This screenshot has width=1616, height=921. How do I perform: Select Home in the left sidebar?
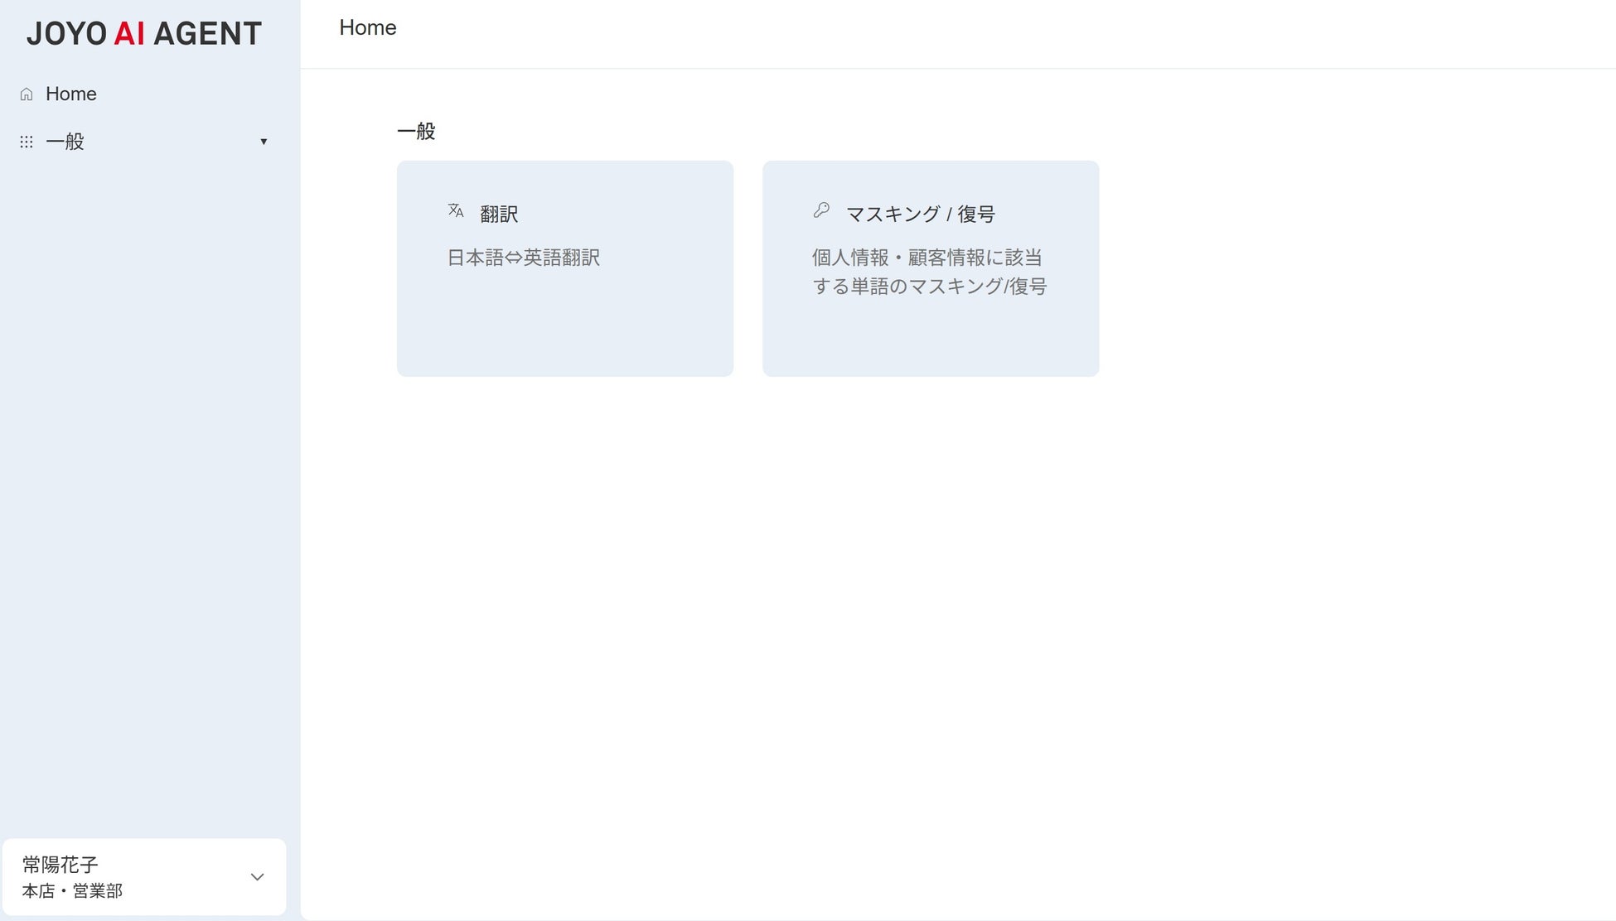point(70,94)
